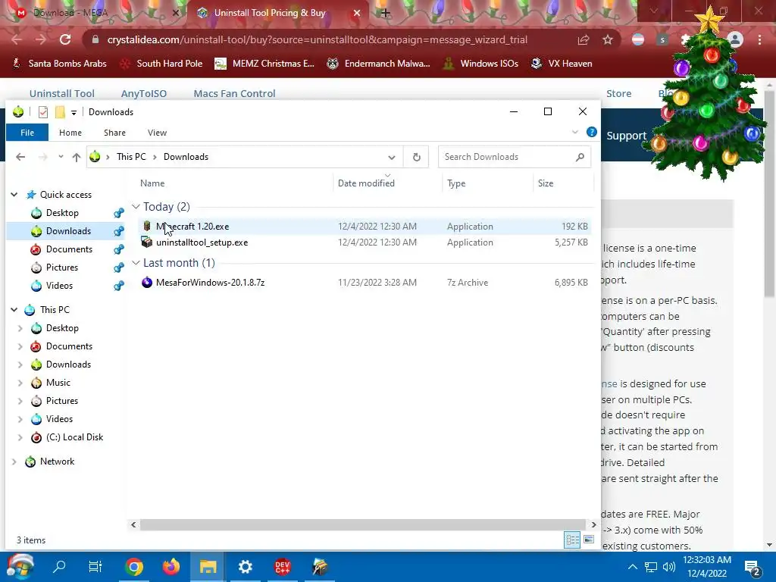This screenshot has height=582, width=776.
Task: Show hidden tray icons chevron
Action: (633, 567)
